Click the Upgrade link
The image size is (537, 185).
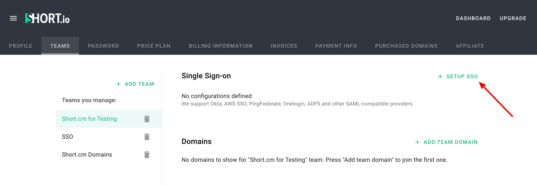[x=513, y=18]
